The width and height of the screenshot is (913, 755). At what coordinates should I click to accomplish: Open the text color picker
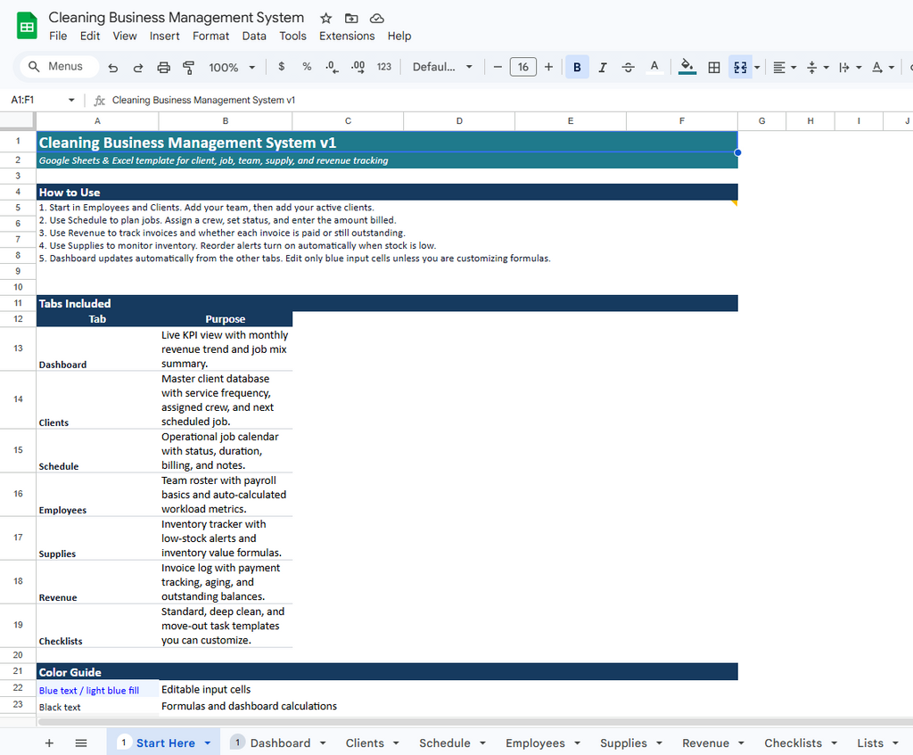tap(654, 67)
